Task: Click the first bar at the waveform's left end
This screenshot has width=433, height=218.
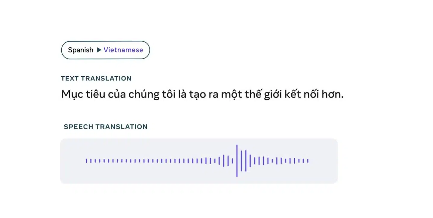Action: [86, 161]
